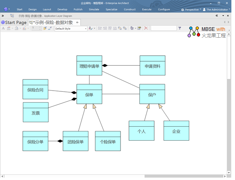Open the Publish ribbon tab

click(x=78, y=10)
